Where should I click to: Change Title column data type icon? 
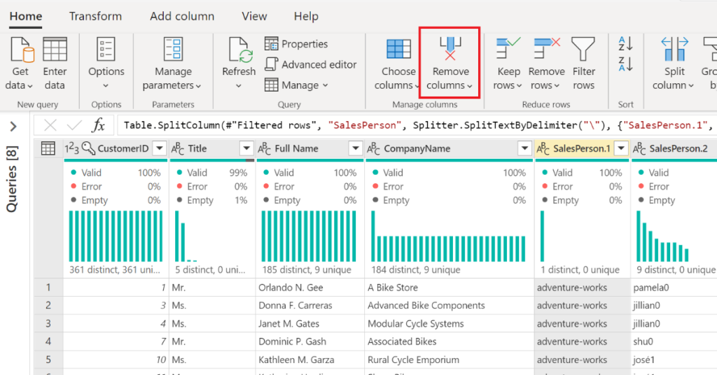178,148
